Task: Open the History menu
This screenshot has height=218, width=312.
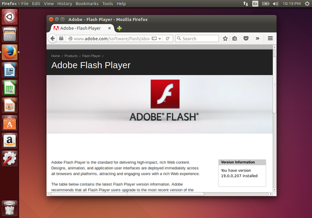Action: (65, 4)
